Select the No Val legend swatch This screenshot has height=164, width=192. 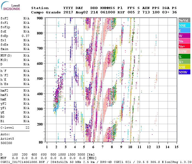[184, 20]
